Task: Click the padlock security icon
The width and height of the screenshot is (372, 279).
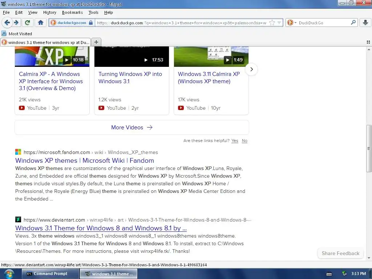Action: [x=90, y=23]
